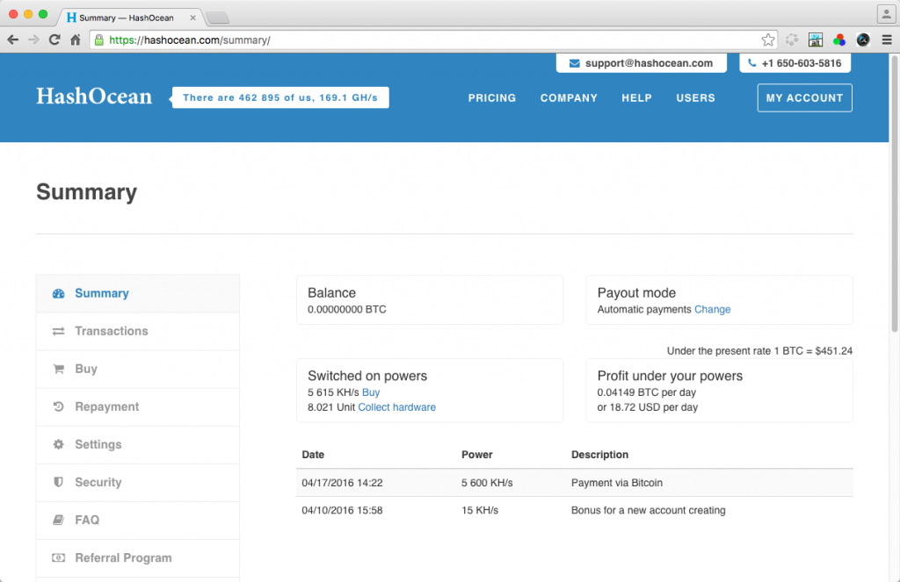Click the Security shield icon
Screen dimensions: 900x582
click(59, 482)
